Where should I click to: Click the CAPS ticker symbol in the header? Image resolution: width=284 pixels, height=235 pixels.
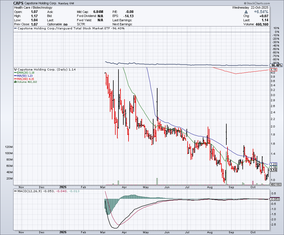[x=18, y=3]
